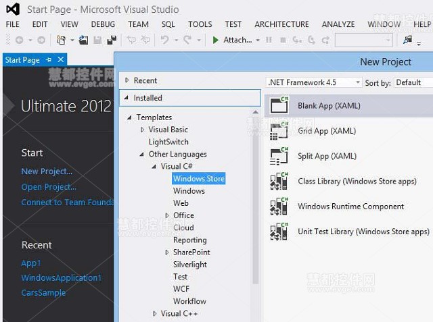Click the Save All toolbar icon
Viewport: 433px width, 322px height.
[112, 40]
